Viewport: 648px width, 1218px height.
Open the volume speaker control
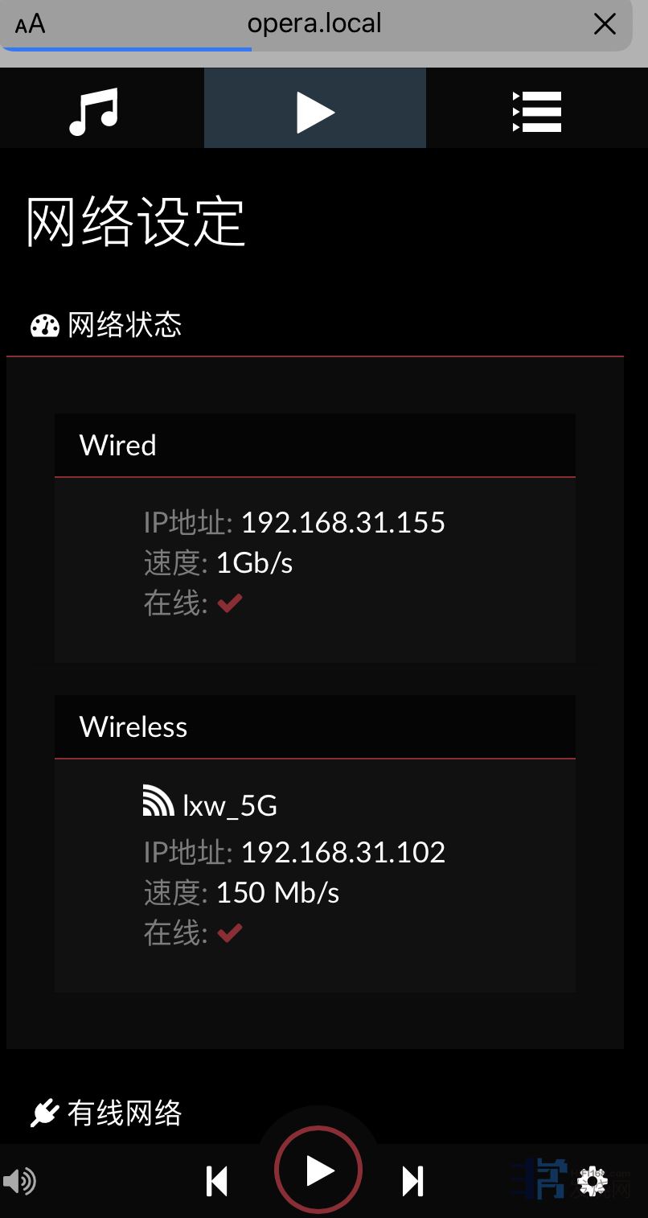pyautogui.click(x=19, y=1181)
